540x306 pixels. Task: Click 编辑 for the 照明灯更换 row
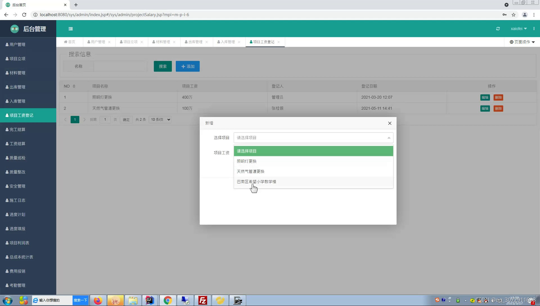coord(485,97)
